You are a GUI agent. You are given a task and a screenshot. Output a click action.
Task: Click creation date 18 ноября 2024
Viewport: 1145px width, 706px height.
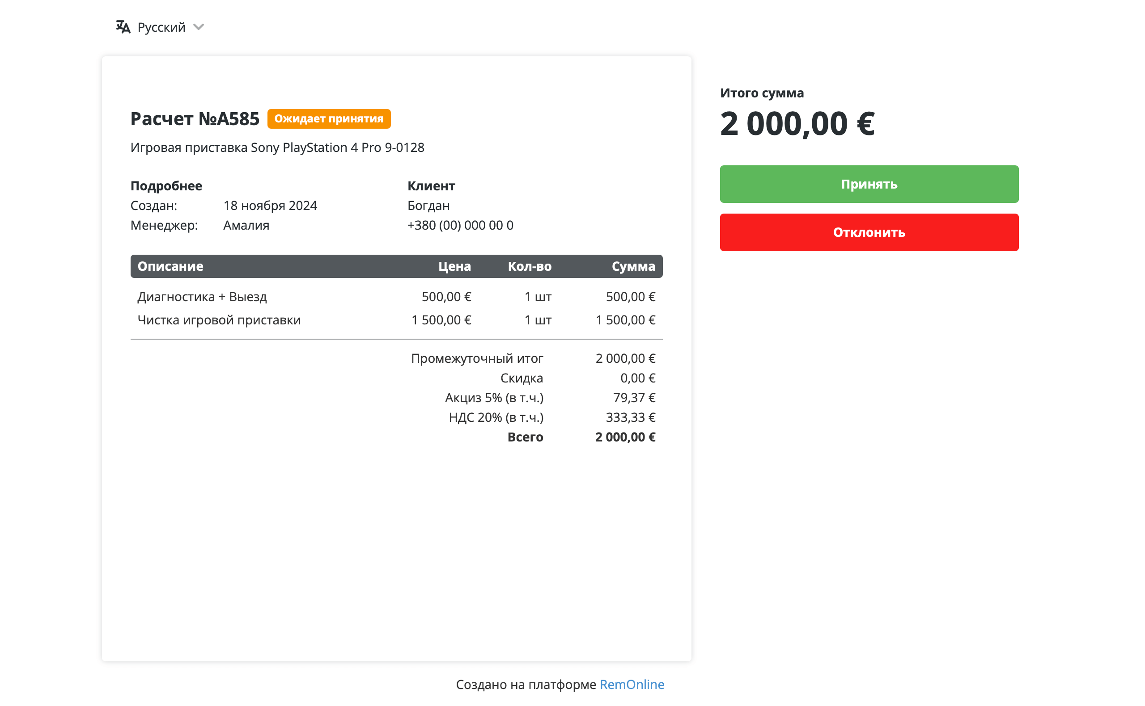(x=270, y=206)
